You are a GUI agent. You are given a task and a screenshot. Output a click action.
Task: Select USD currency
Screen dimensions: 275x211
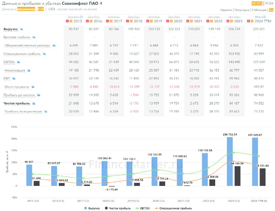pos(52,9)
